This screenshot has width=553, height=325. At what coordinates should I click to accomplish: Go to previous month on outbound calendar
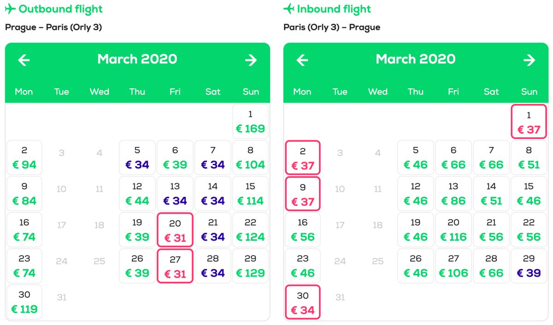tap(24, 60)
